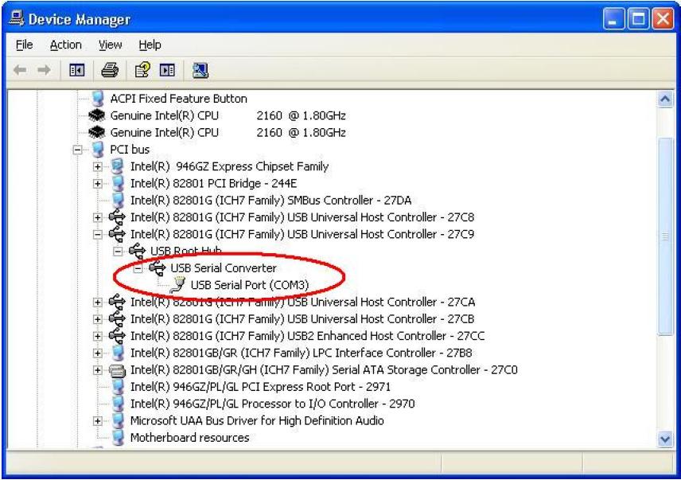Click the USB icon for controller 27C9
The image size is (681, 480).
(x=117, y=234)
